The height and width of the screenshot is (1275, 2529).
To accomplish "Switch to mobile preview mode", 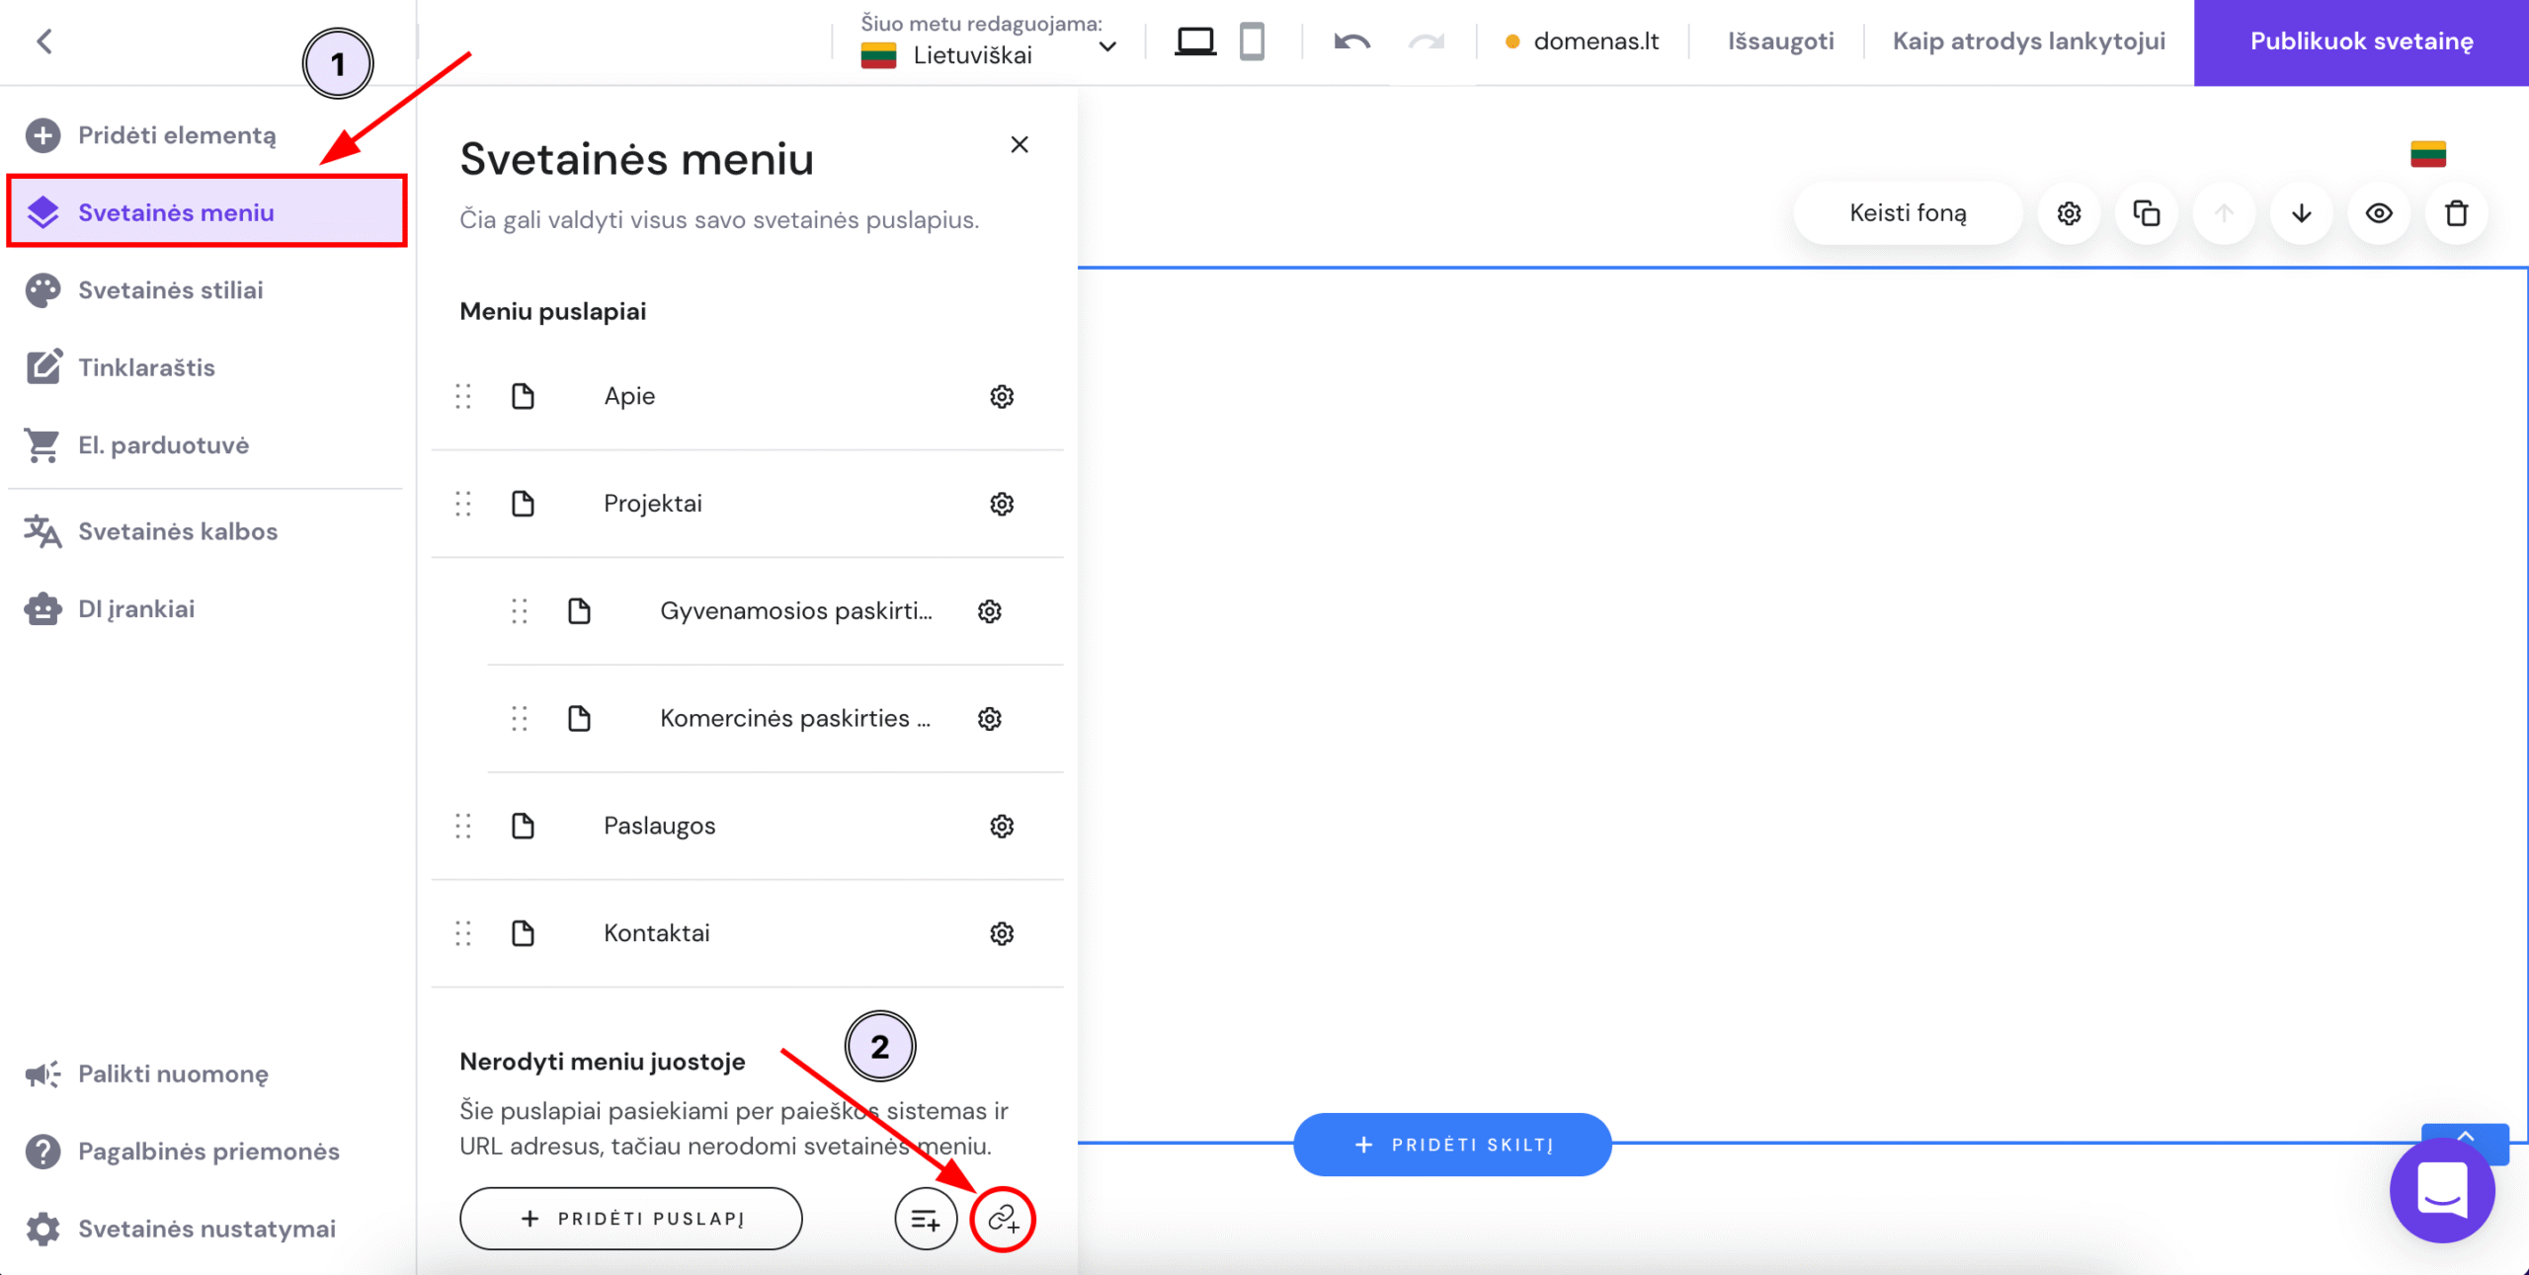I will (1253, 41).
